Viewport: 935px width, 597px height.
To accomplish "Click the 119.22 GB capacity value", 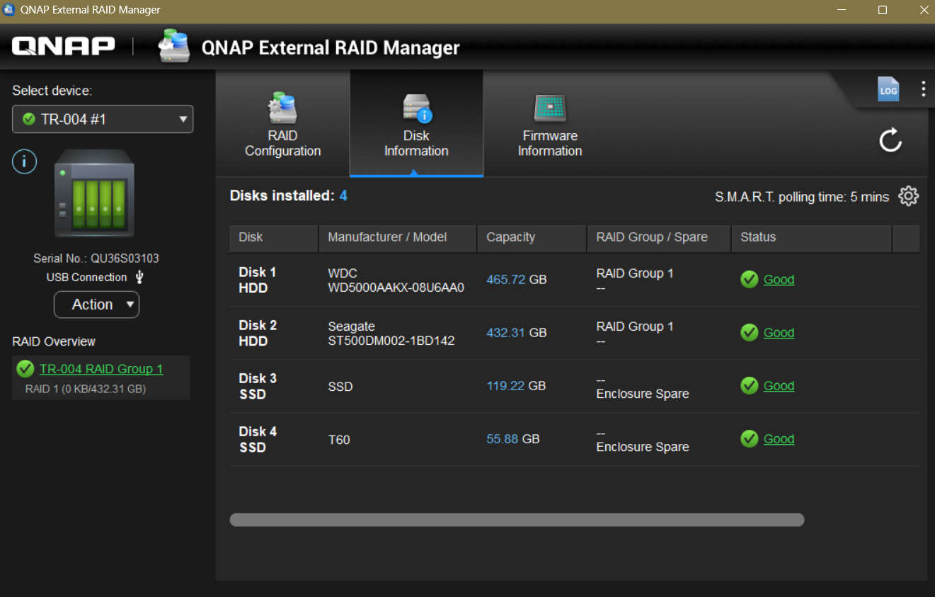I will pos(516,386).
